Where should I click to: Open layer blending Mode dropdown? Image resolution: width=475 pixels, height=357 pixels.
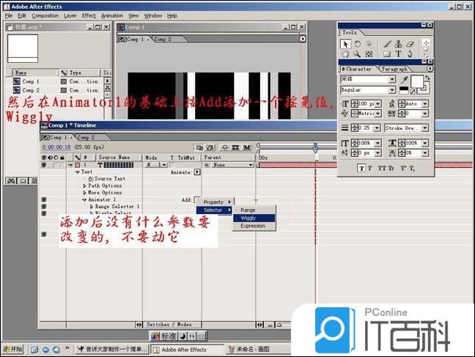[x=157, y=165]
